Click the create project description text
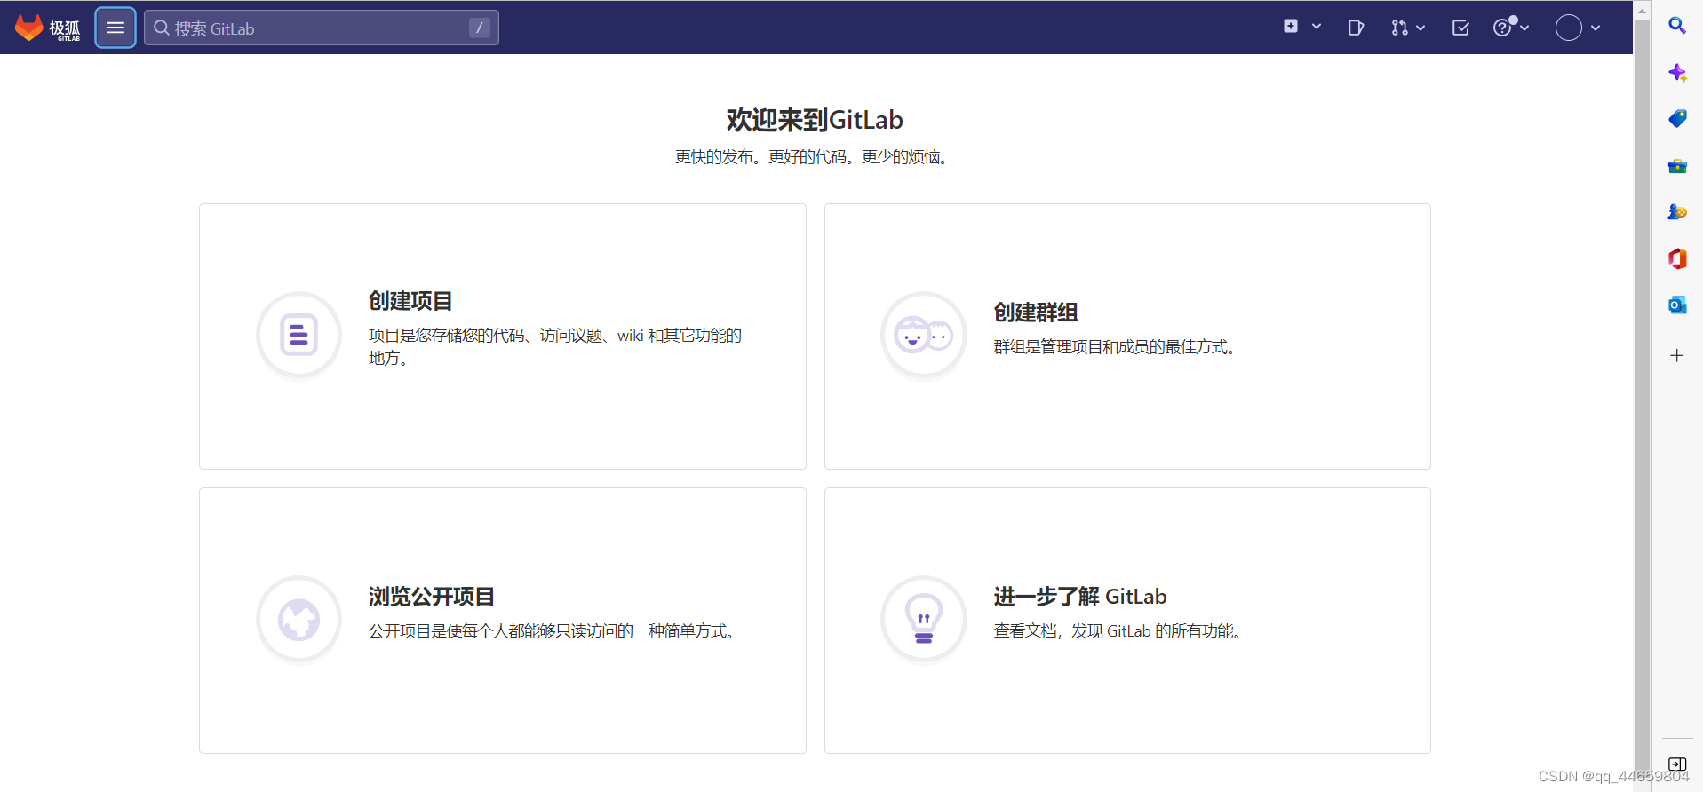 click(555, 346)
